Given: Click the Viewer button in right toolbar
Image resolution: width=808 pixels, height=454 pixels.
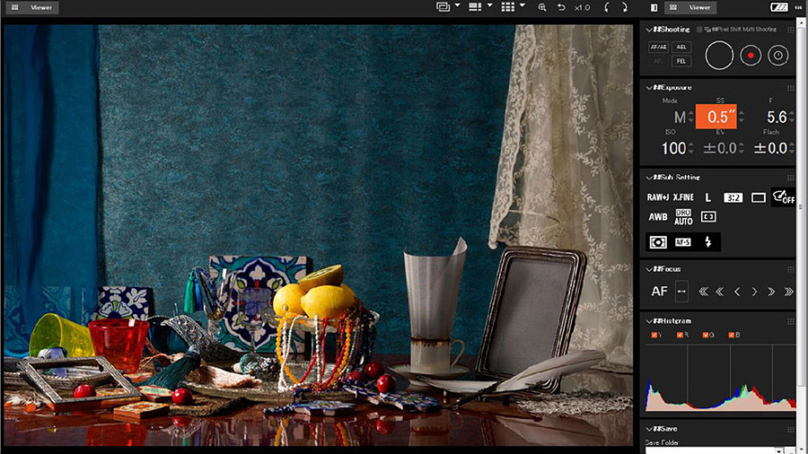Looking at the screenshot, I should point(691,7).
